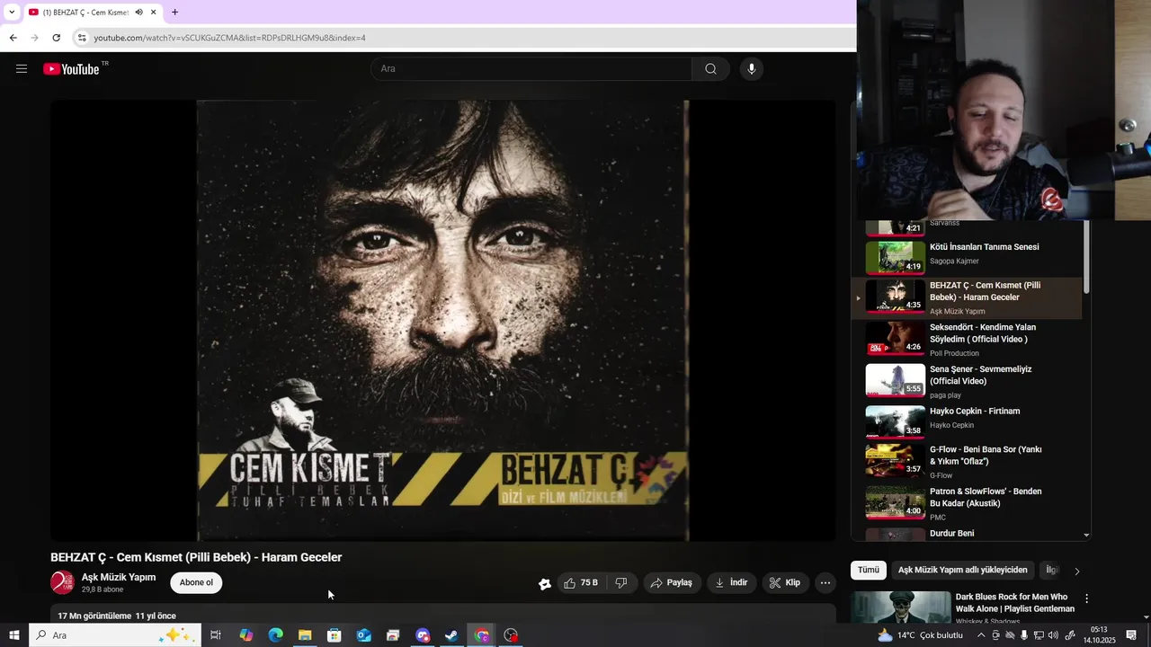Download the video with İndir
1151x647 pixels.
pos(732,582)
